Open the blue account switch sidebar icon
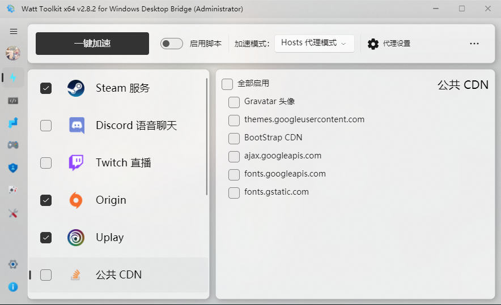 (13, 123)
